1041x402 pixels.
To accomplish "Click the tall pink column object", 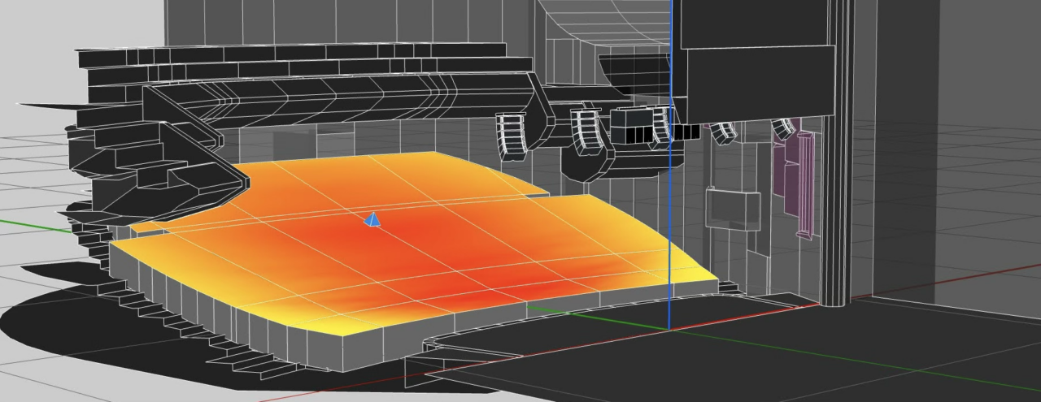I will pos(805,185).
